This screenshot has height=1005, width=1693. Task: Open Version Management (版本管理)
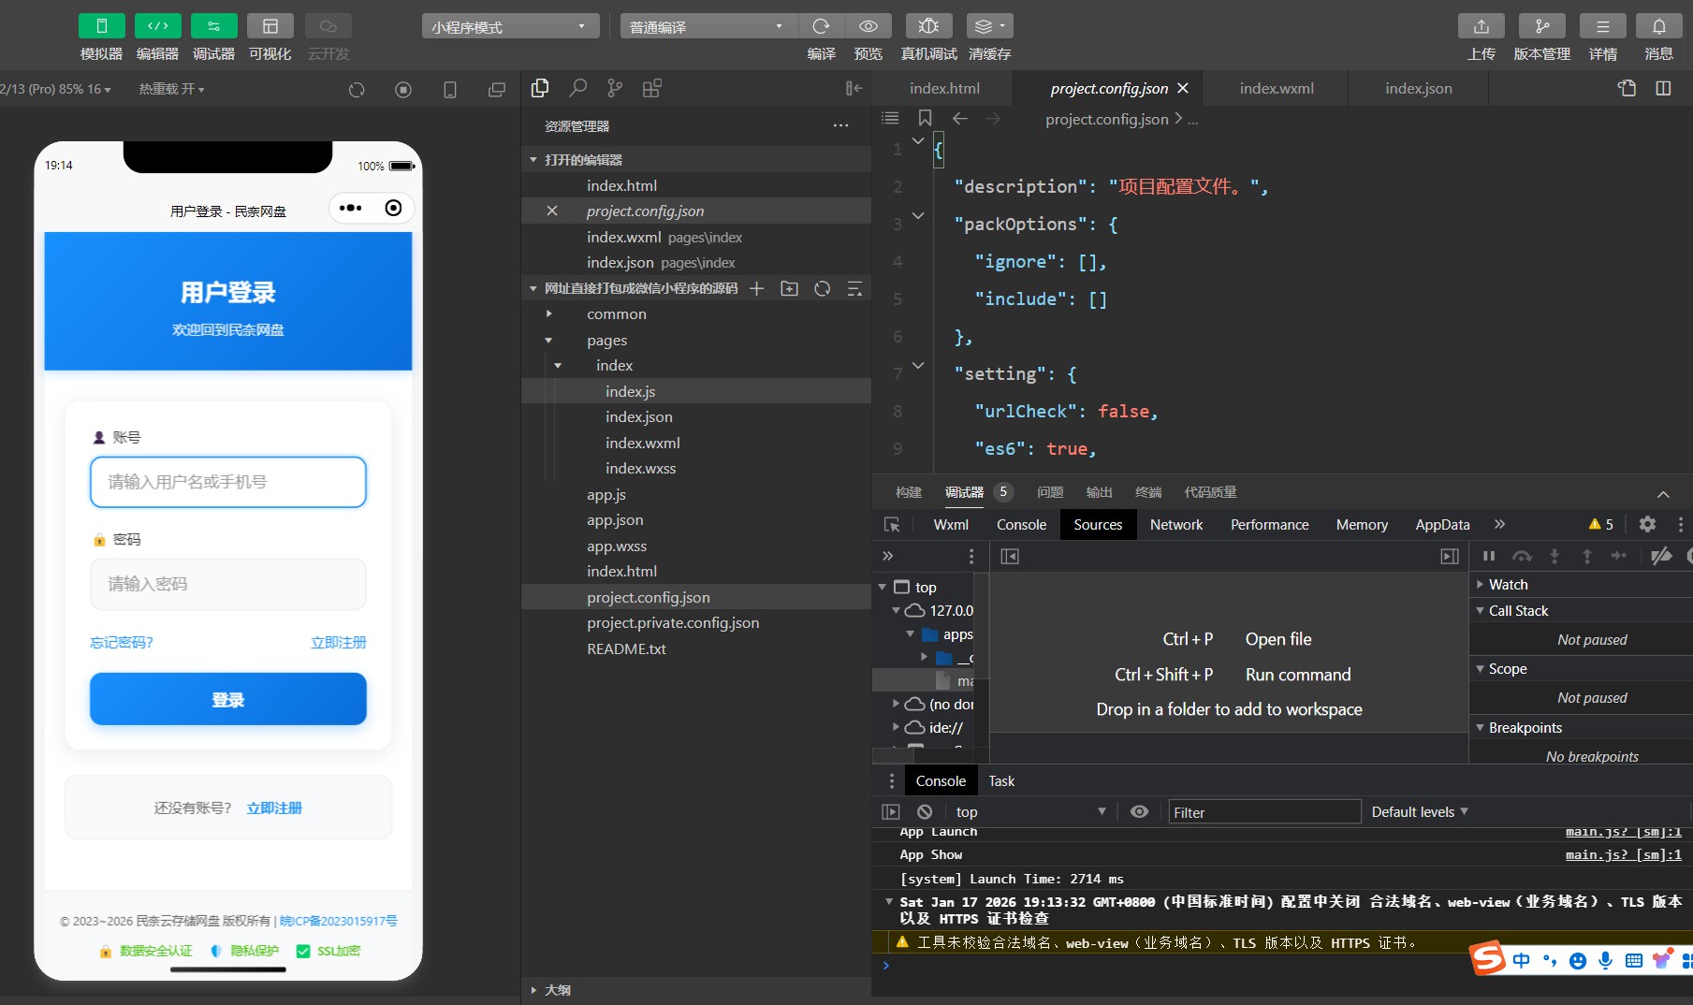coord(1541,26)
